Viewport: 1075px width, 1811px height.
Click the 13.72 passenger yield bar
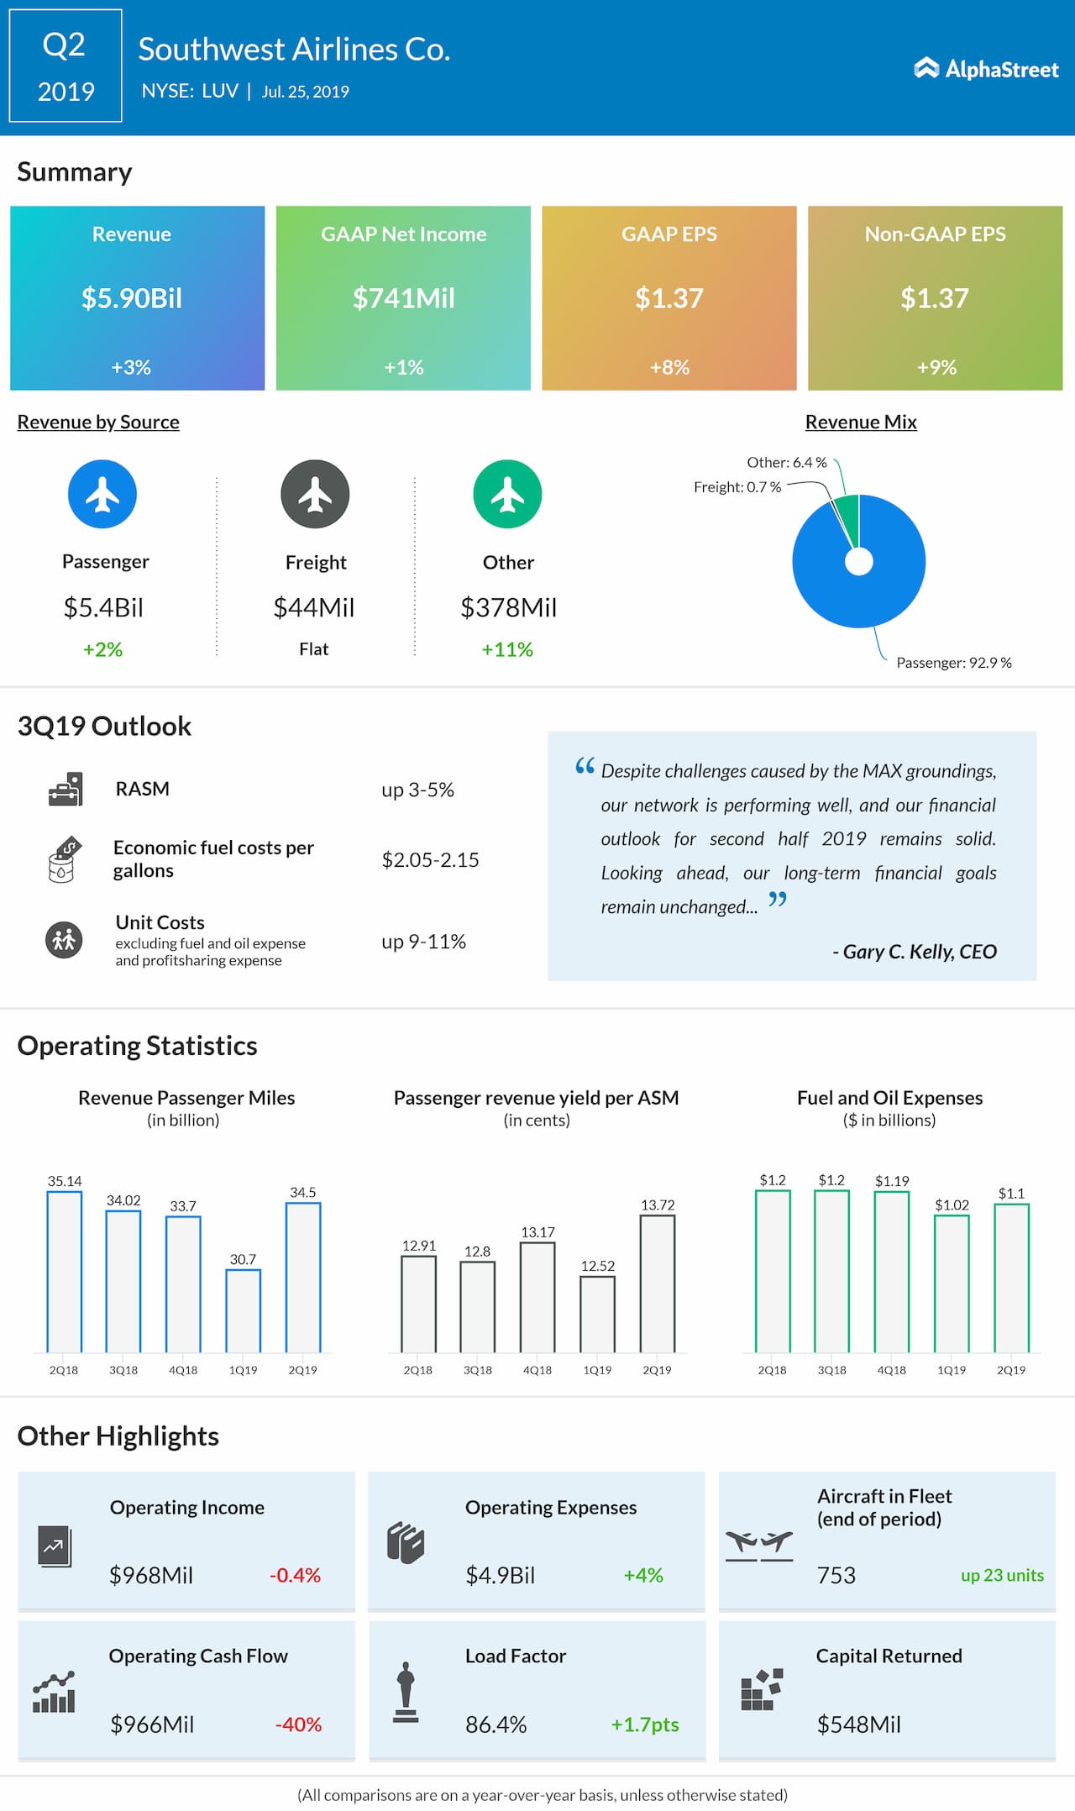point(658,1283)
